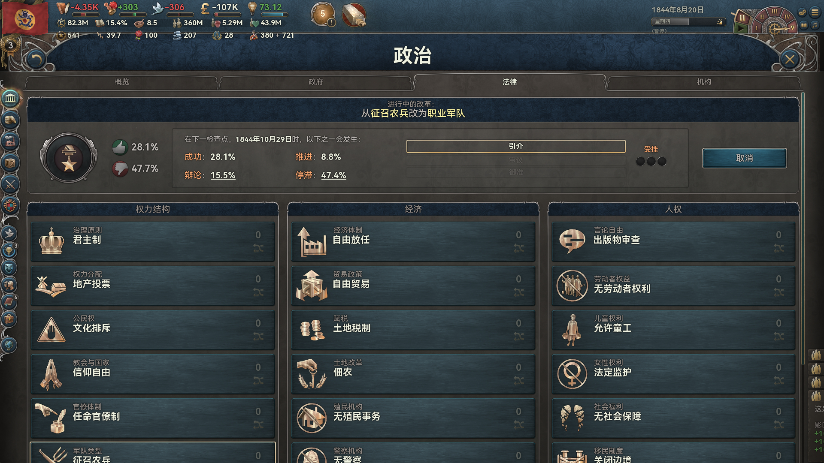Click the globe icon in left sidebar
The height and width of the screenshot is (463, 824).
tap(9, 345)
